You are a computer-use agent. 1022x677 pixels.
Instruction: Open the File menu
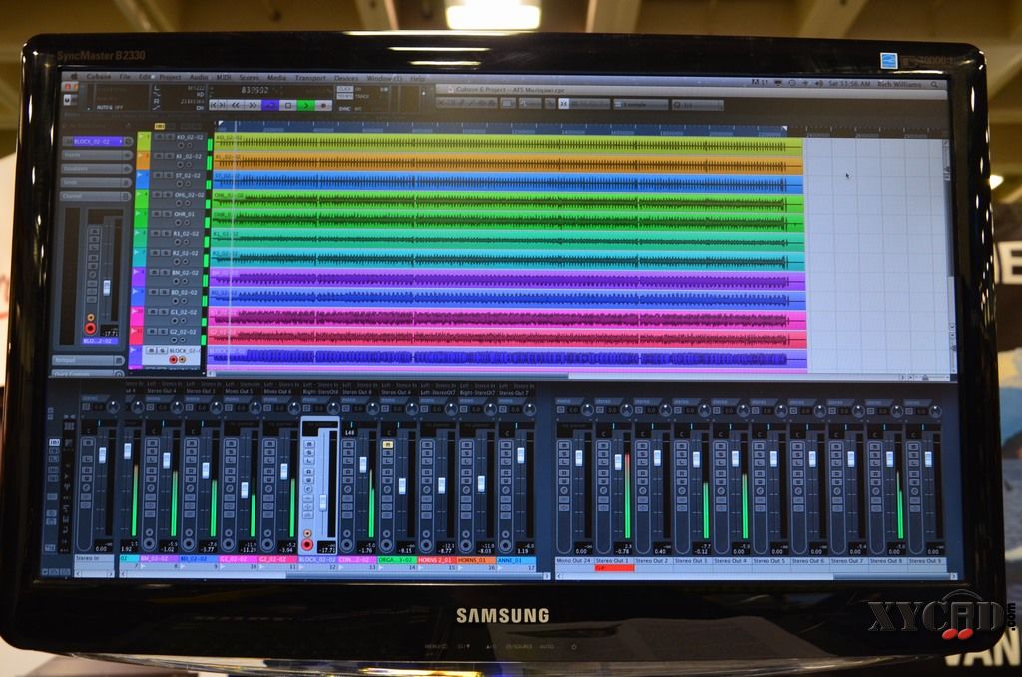[x=125, y=77]
